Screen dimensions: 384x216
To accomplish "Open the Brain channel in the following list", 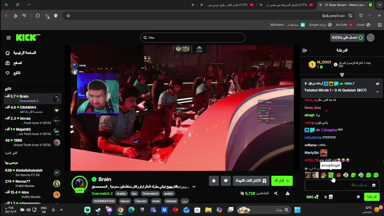I will point(32,98).
